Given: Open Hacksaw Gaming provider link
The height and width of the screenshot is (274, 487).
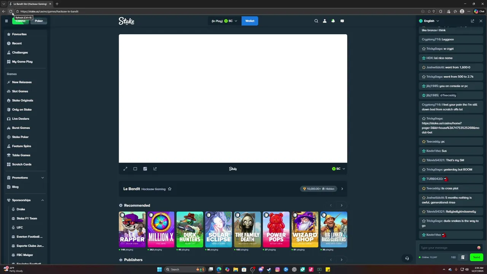Looking at the screenshot, I should [153, 189].
